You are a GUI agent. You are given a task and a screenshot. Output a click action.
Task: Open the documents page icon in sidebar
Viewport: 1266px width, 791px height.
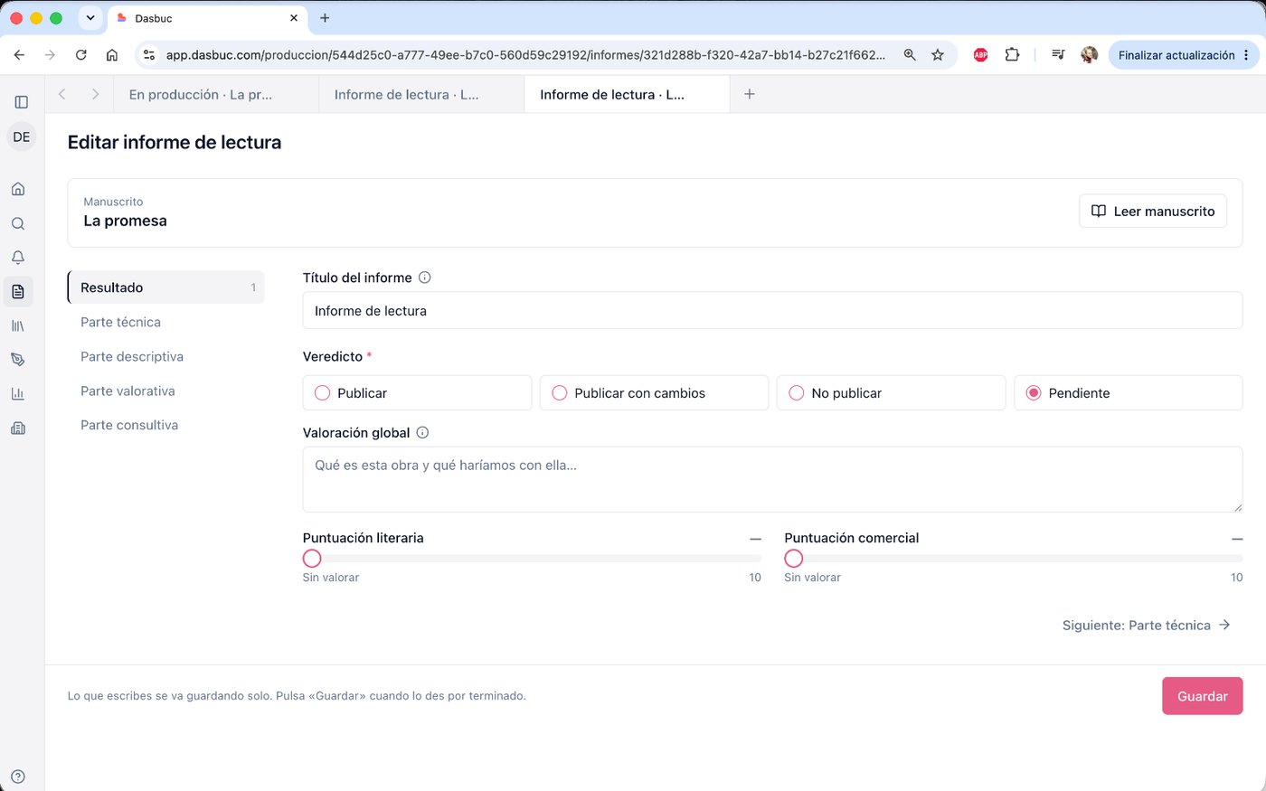(x=18, y=291)
